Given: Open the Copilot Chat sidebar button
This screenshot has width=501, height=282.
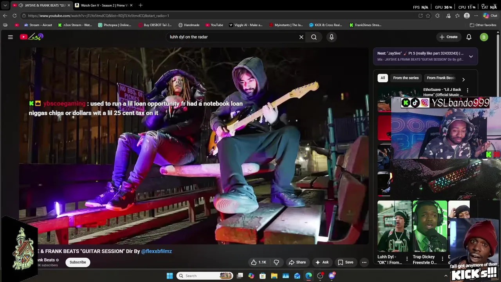Looking at the screenshot, I should [x=490, y=16].
